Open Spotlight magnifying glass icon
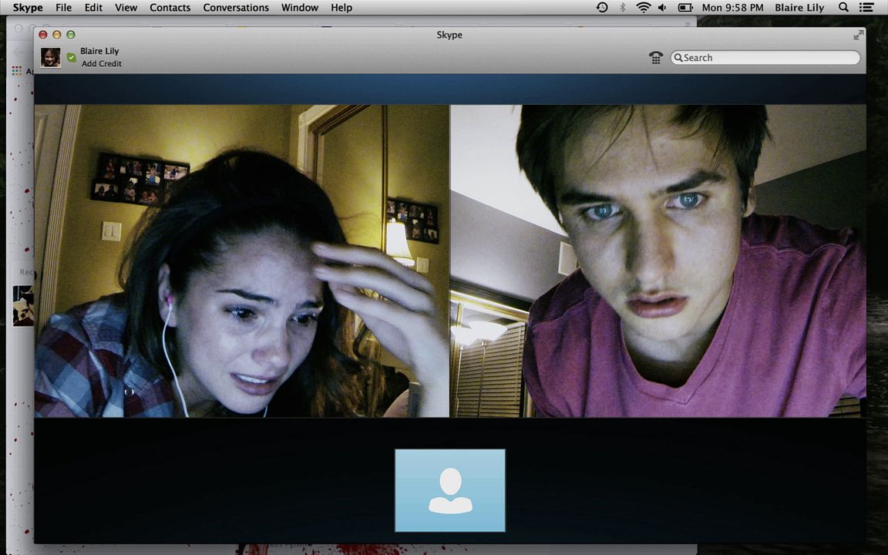This screenshot has height=555, width=888. [x=843, y=8]
